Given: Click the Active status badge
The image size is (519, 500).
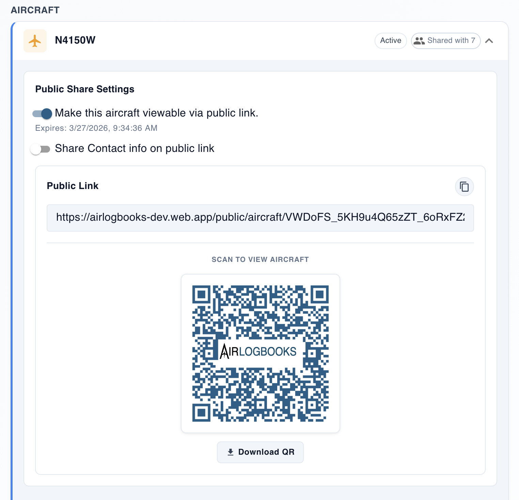Looking at the screenshot, I should click(x=390, y=41).
